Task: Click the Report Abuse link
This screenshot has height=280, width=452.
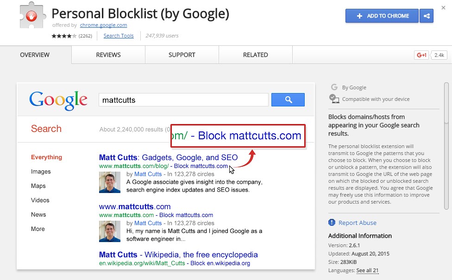Action: click(357, 223)
